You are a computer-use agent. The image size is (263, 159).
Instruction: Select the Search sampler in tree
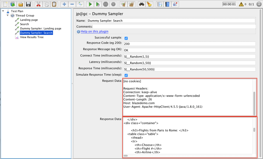pos(25,24)
